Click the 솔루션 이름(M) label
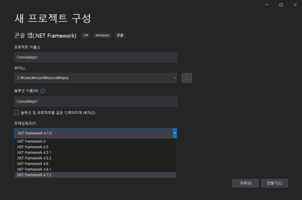Screen dimensions: 302x200 [x=26, y=91]
